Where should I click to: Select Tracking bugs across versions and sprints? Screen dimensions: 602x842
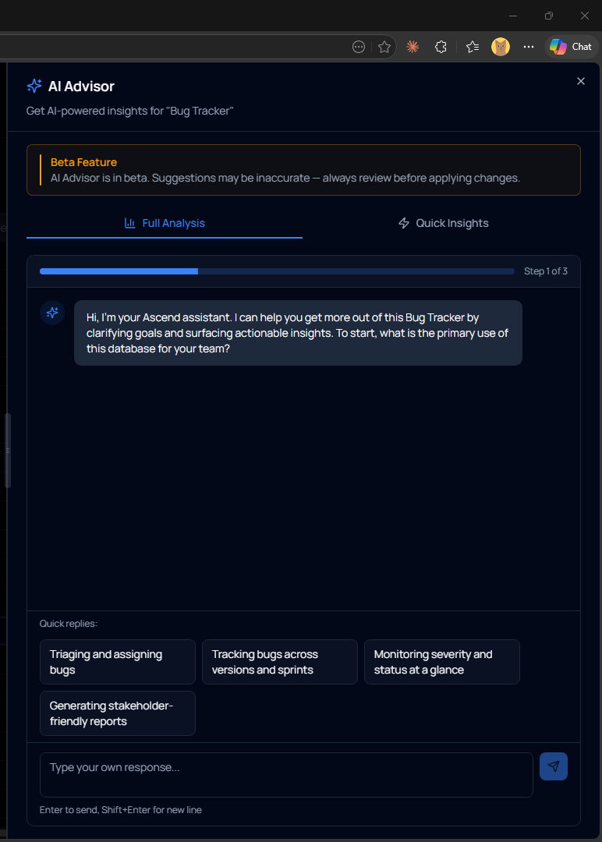pyautogui.click(x=279, y=661)
